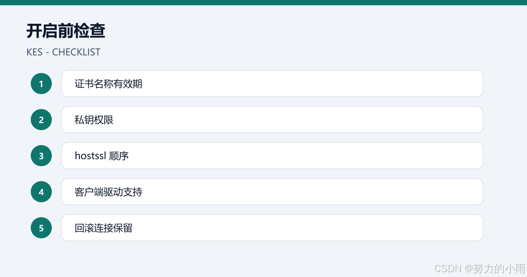Click the number 3 green badge
527x277 pixels.
(x=41, y=156)
